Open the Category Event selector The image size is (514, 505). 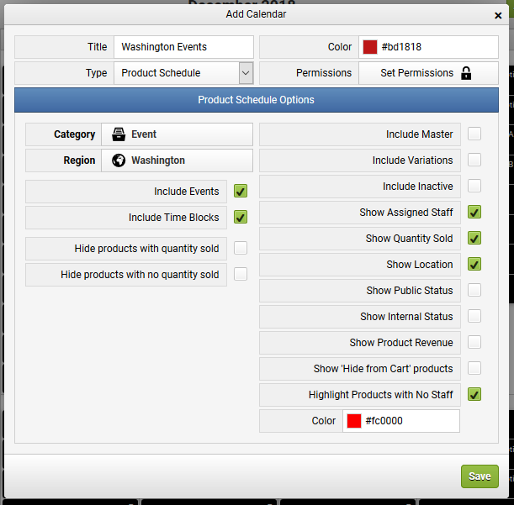click(x=177, y=134)
